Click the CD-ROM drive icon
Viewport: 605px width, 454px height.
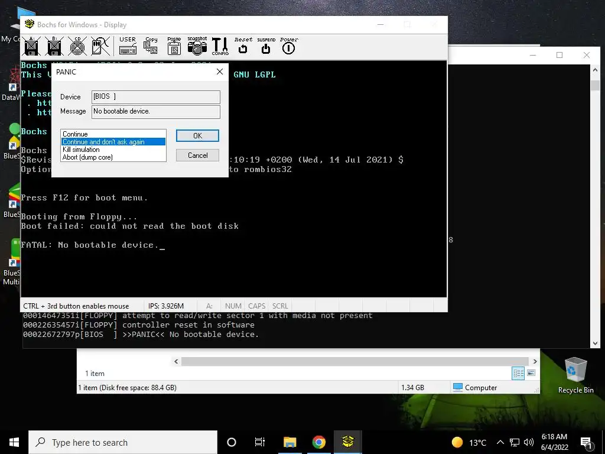77,46
